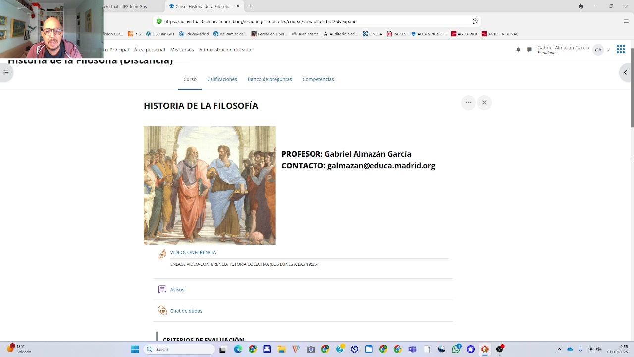Click the microphone tray icon
Viewport: 634px width, 357px height.
pyautogui.click(x=581, y=349)
